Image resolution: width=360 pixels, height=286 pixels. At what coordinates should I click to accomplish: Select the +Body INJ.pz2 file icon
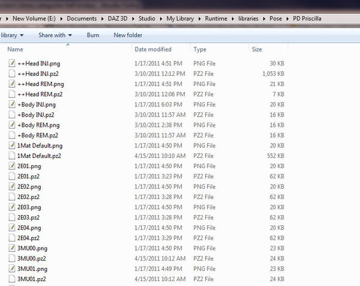[x=12, y=115]
